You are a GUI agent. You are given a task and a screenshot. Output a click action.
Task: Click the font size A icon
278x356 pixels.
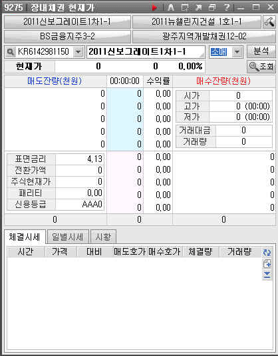pos(171,7)
